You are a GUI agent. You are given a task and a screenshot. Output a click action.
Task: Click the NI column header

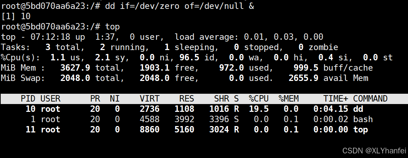[x=115, y=99]
